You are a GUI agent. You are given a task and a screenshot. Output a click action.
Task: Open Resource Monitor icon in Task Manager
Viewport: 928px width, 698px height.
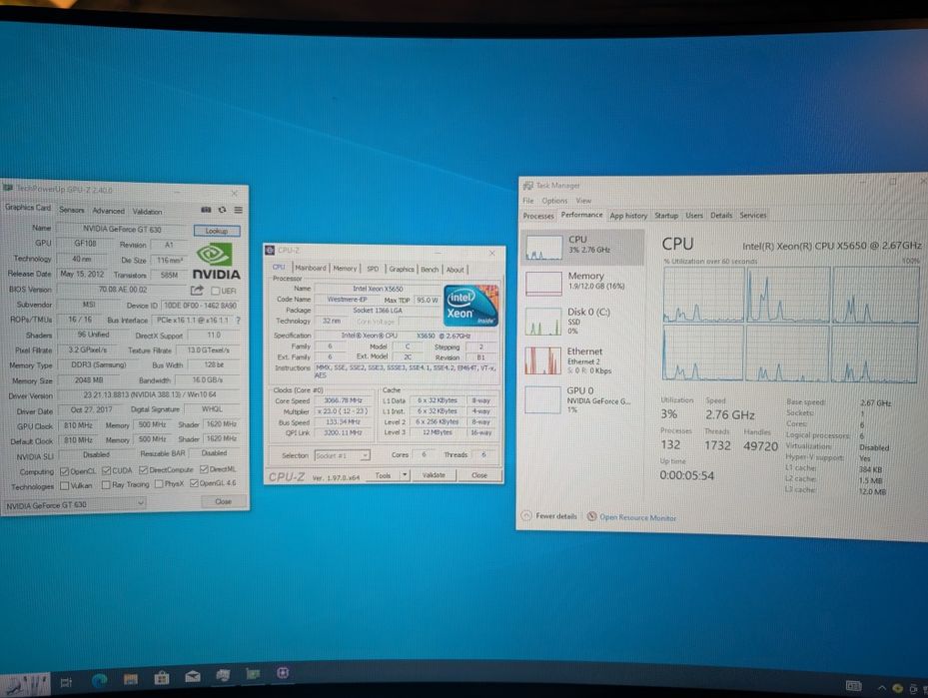[x=591, y=516]
